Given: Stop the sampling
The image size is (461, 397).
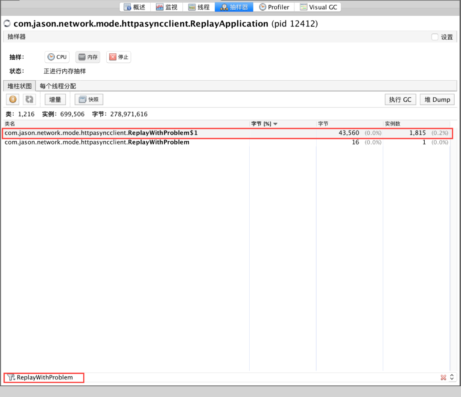Looking at the screenshot, I should coord(119,57).
